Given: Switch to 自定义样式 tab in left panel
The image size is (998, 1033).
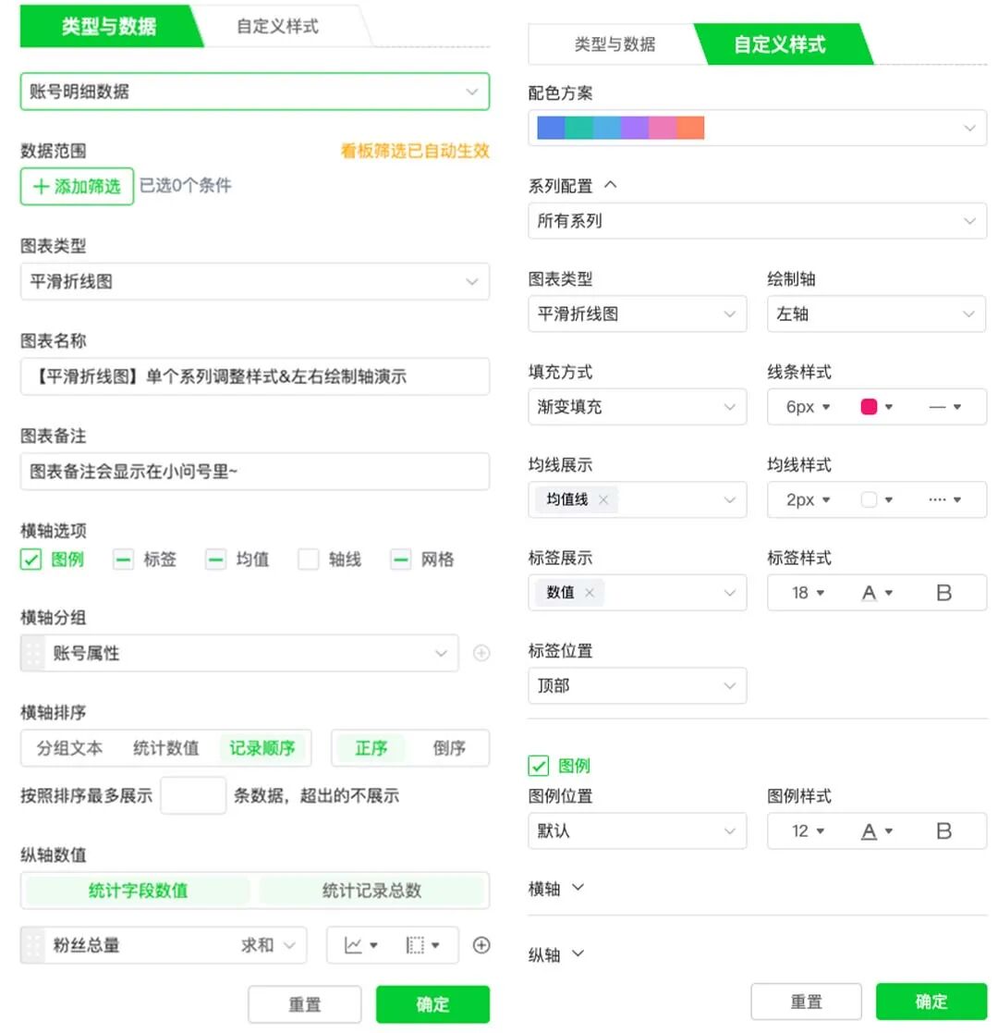Looking at the screenshot, I should tap(278, 26).
